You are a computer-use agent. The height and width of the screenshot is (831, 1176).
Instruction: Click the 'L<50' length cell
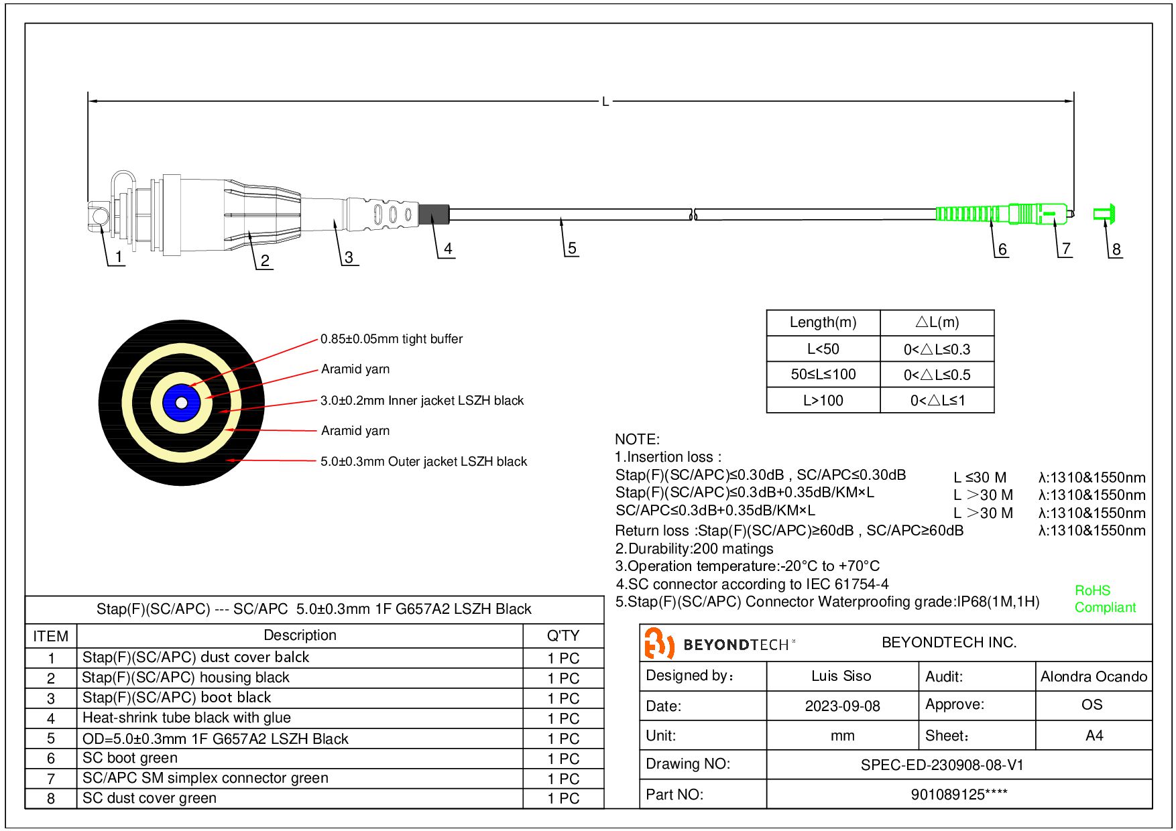click(x=823, y=349)
